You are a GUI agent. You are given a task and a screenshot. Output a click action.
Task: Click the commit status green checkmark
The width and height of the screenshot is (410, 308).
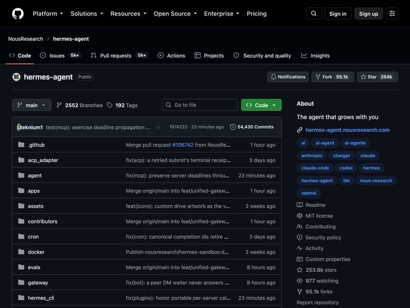pyautogui.click(x=158, y=127)
